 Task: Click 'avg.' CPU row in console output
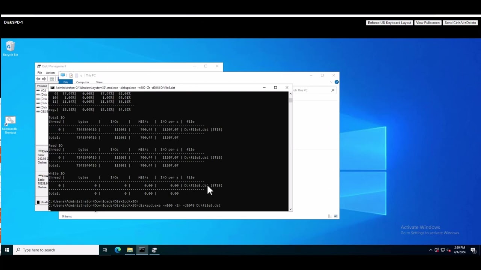pyautogui.click(x=89, y=110)
